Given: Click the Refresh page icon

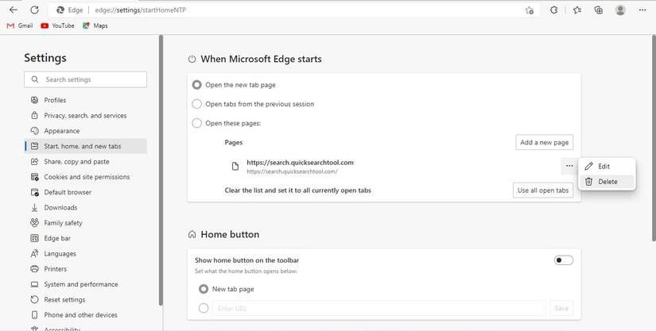Looking at the screenshot, I should pyautogui.click(x=34, y=10).
